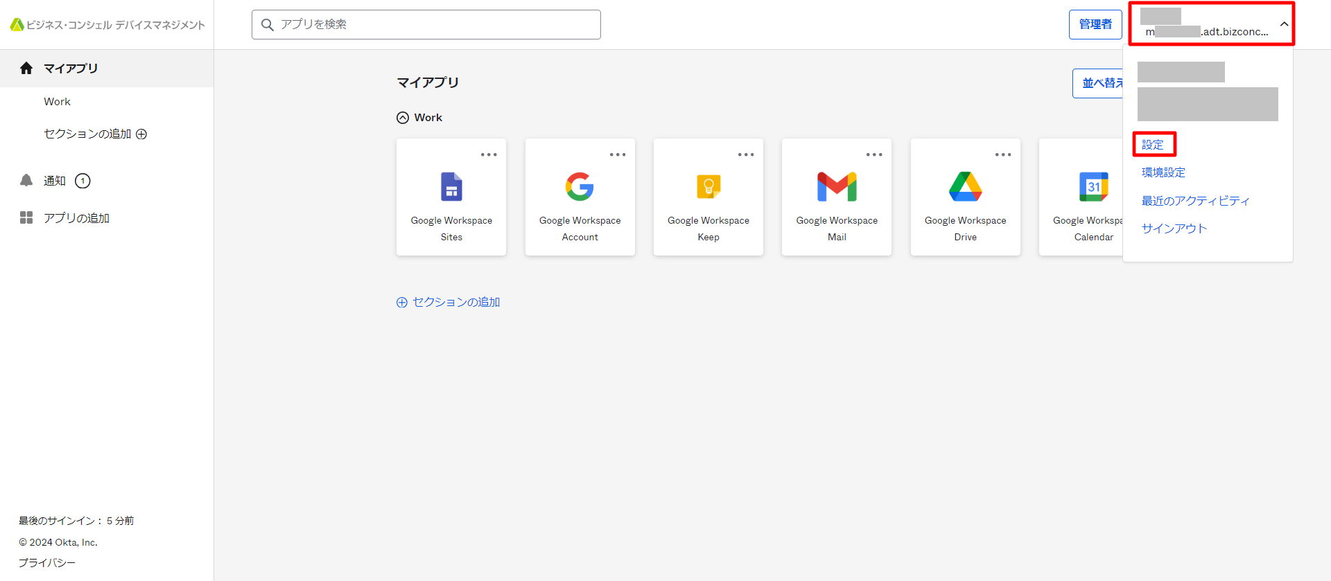Viewport: 1331px width, 581px height.
Task: Select 最近のアクティビティ in account menu
Action: [1195, 201]
